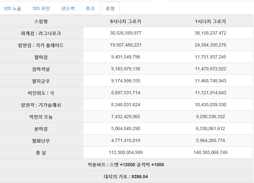Click the 검마격살 skill name cell

(x=41, y=69)
